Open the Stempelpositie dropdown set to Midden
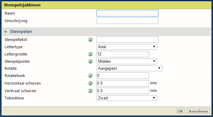This screenshot has width=213, height=117. click(x=127, y=61)
